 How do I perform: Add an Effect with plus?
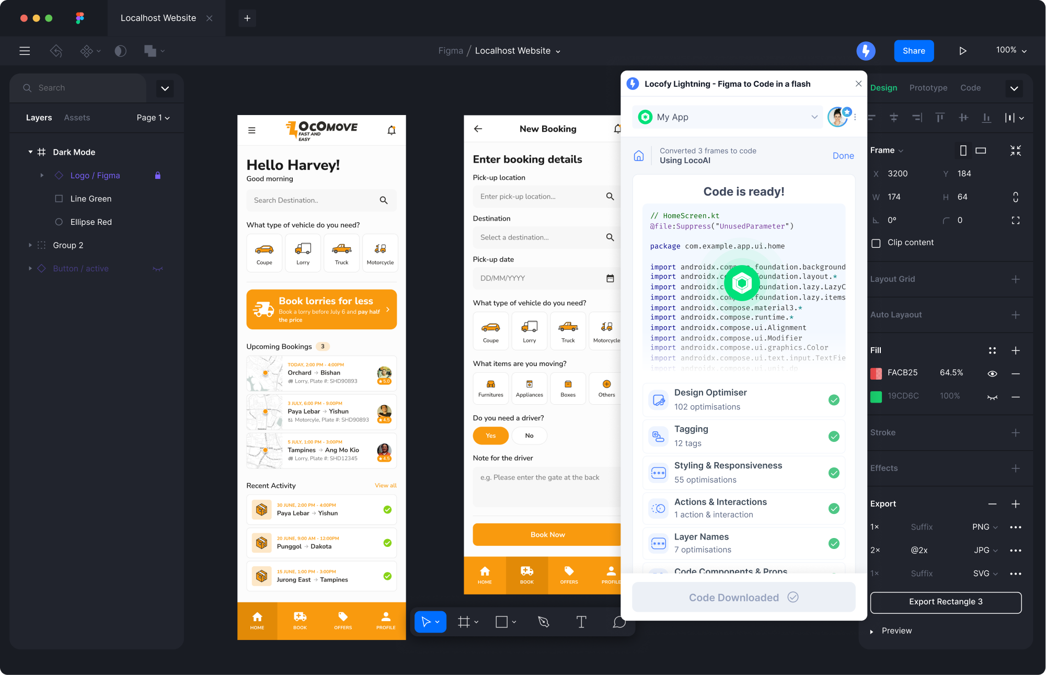[x=1016, y=468]
